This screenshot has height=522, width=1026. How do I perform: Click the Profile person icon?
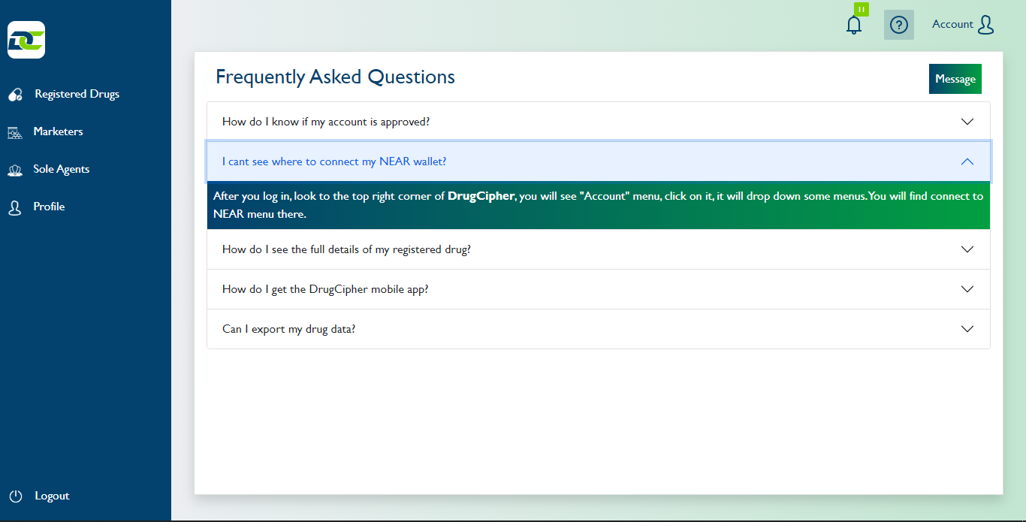pos(15,207)
